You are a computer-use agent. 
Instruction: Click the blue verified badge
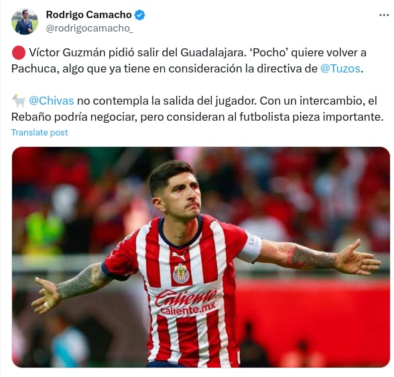coord(139,15)
